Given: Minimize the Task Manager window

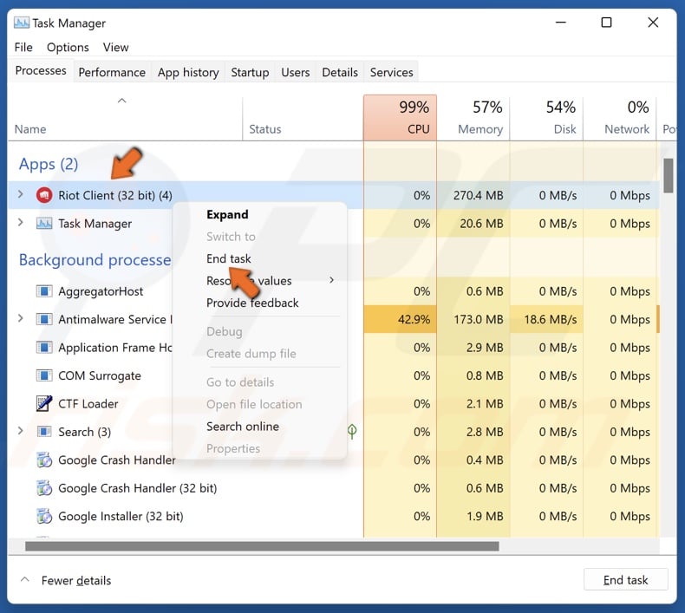Looking at the screenshot, I should point(561,23).
